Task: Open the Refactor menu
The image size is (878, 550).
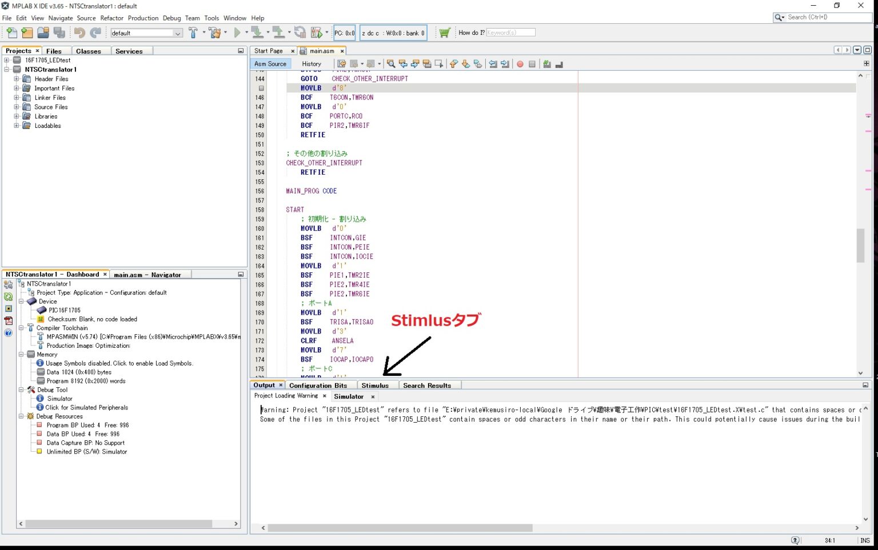Action: [x=111, y=18]
